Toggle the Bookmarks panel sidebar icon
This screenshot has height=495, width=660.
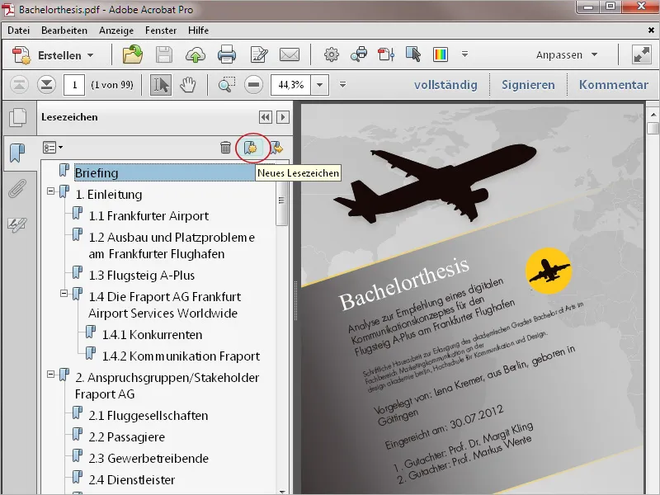20,152
